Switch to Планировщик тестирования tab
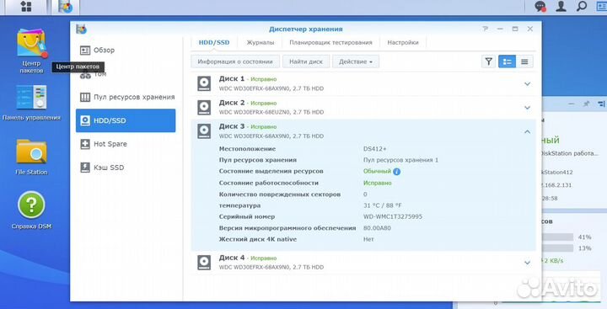This screenshot has height=309, width=607. coord(330,43)
